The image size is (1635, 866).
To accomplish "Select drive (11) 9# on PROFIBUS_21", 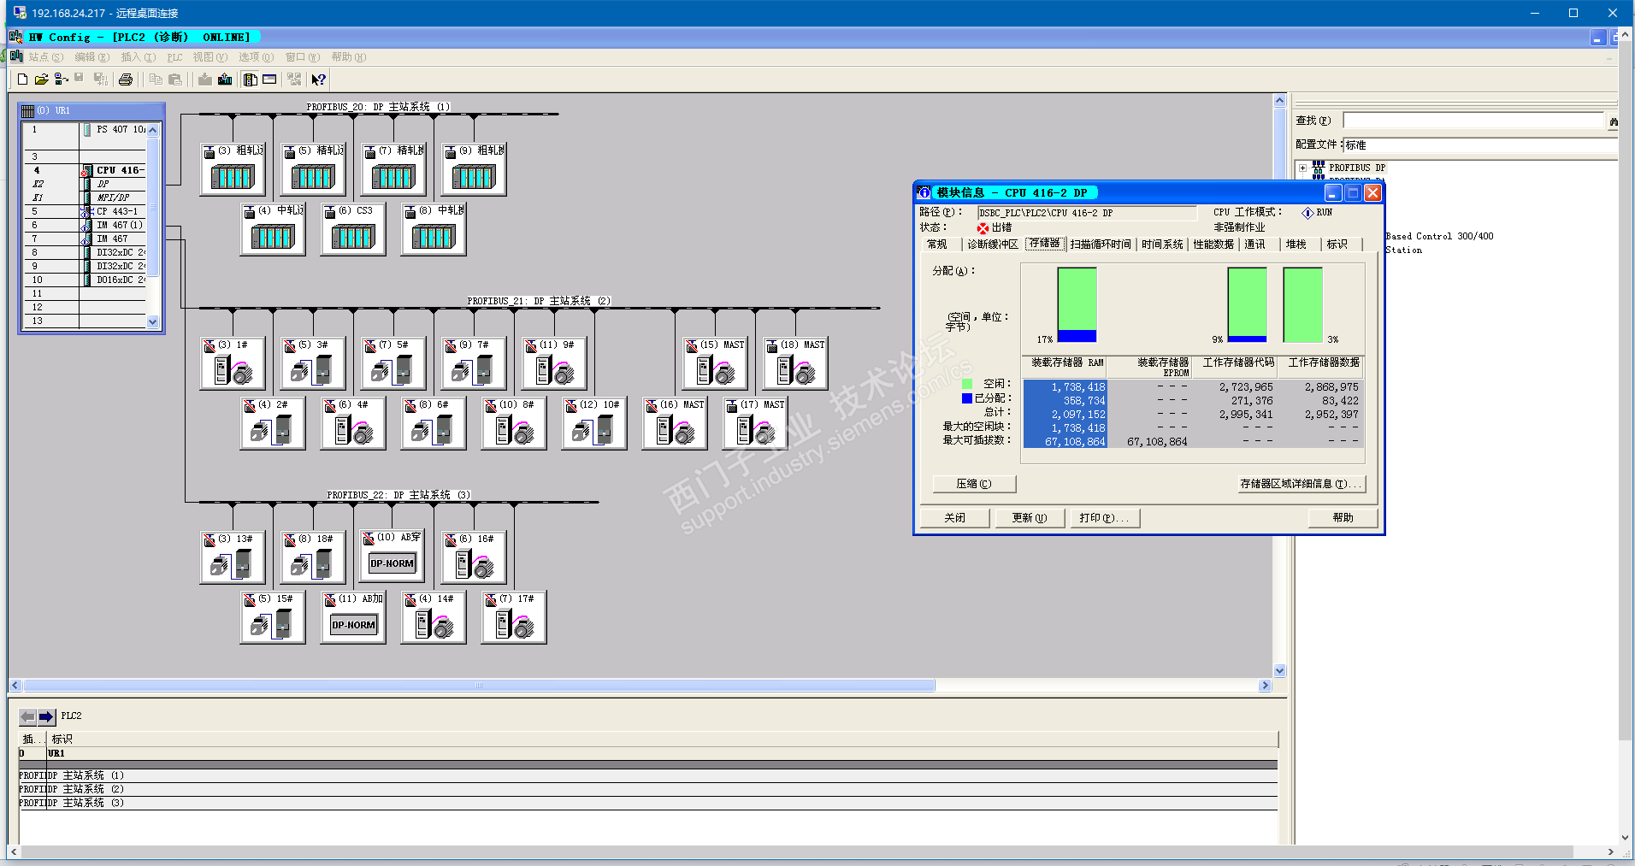I will pyautogui.click(x=554, y=363).
